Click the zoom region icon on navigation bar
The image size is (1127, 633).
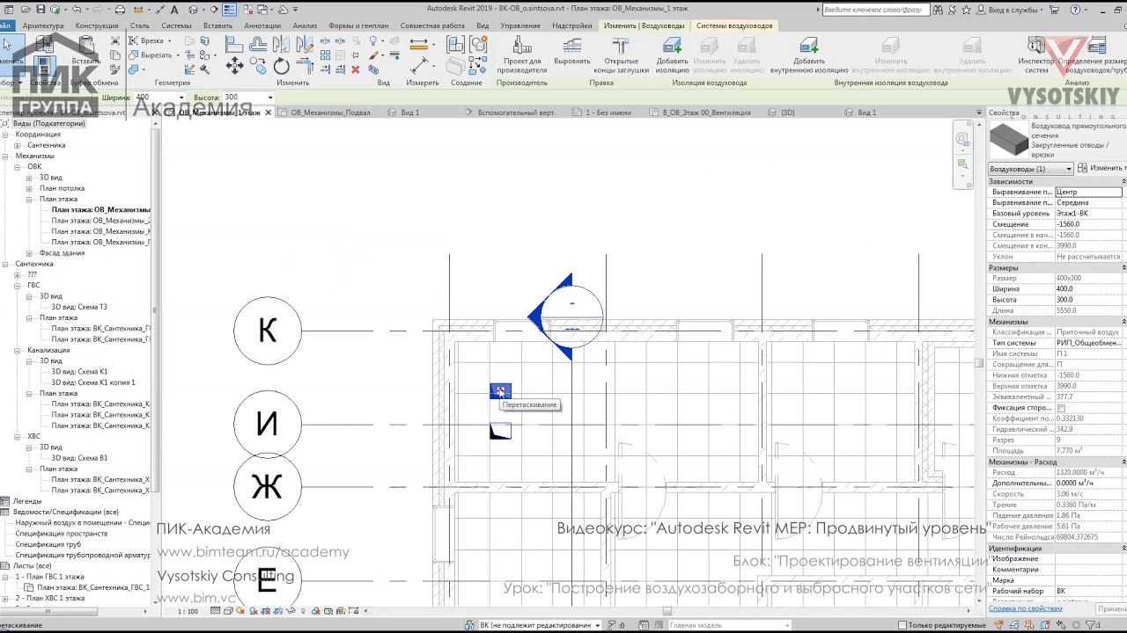pyautogui.click(x=962, y=164)
